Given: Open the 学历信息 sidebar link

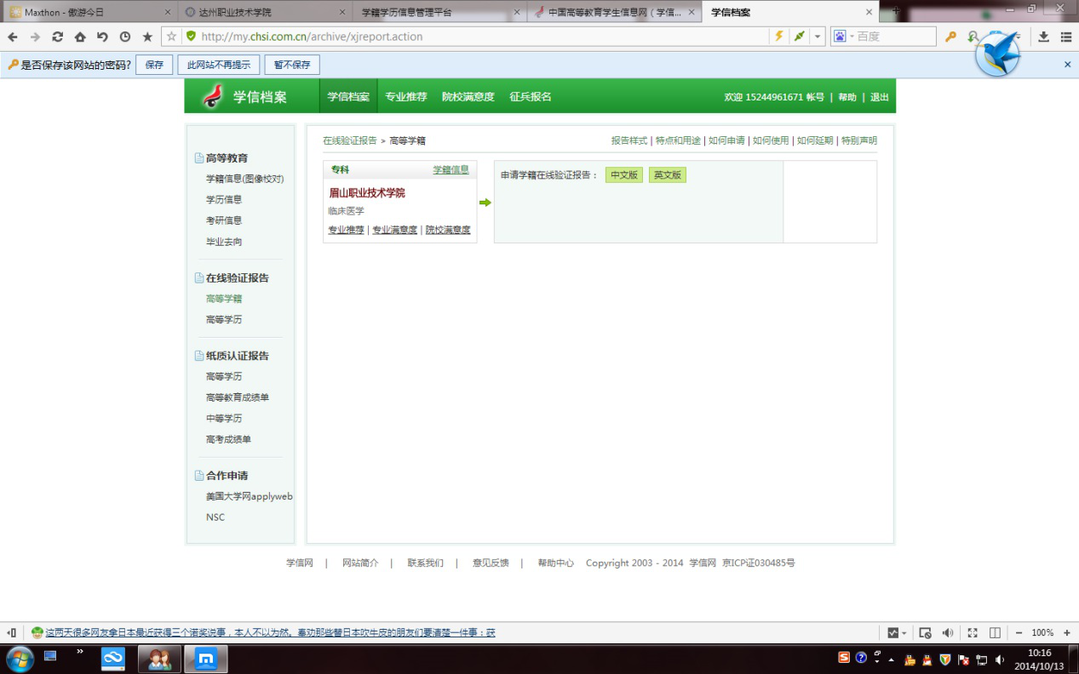Looking at the screenshot, I should click(x=224, y=200).
